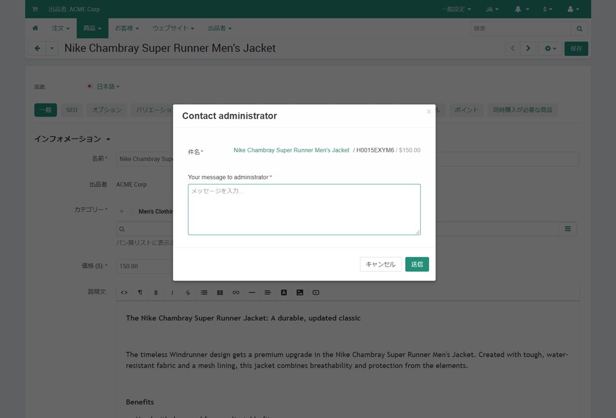The height and width of the screenshot is (418, 616).
Task: Open the user account icon menu
Action: [x=573, y=9]
